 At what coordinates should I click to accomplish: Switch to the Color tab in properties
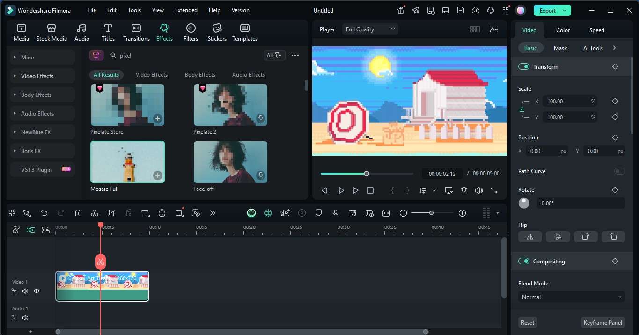563,30
